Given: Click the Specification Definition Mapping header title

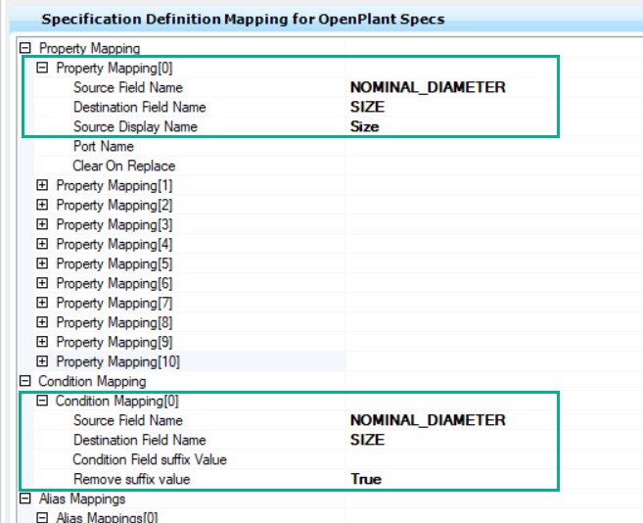Looking at the screenshot, I should tap(243, 20).
